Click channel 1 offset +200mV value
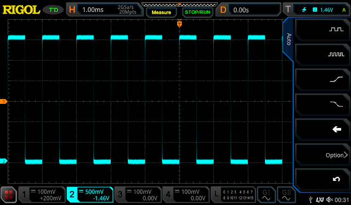 [50, 198]
